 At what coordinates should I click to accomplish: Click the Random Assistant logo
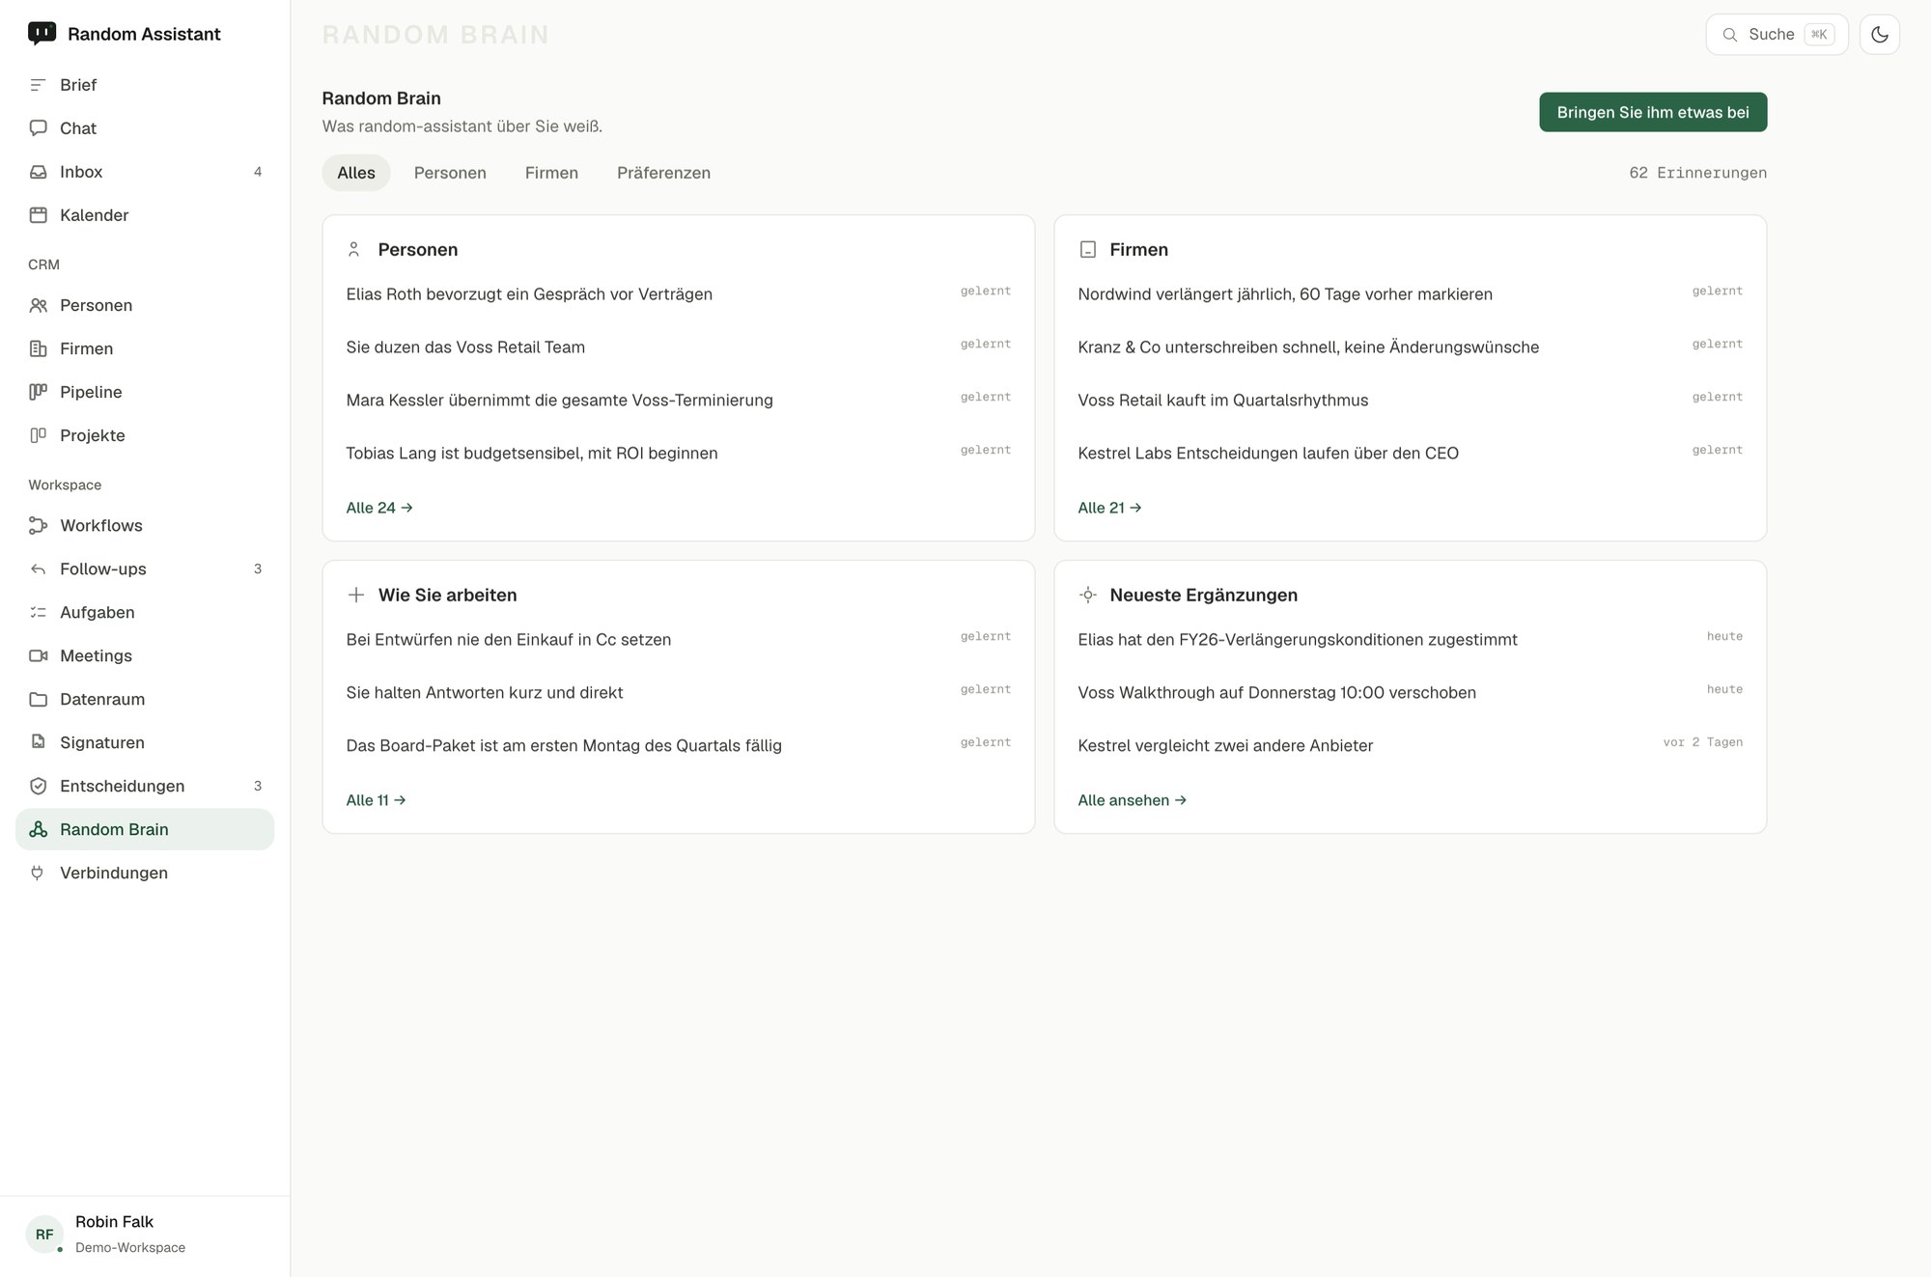point(42,34)
